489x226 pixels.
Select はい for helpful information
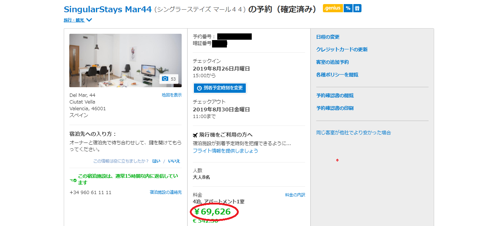[156, 161]
